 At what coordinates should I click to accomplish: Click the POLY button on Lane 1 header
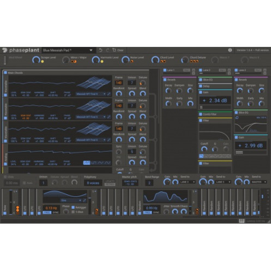(x=186, y=70)
